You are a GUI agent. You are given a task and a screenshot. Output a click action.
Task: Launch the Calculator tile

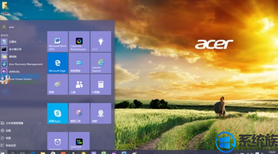pos(101,85)
